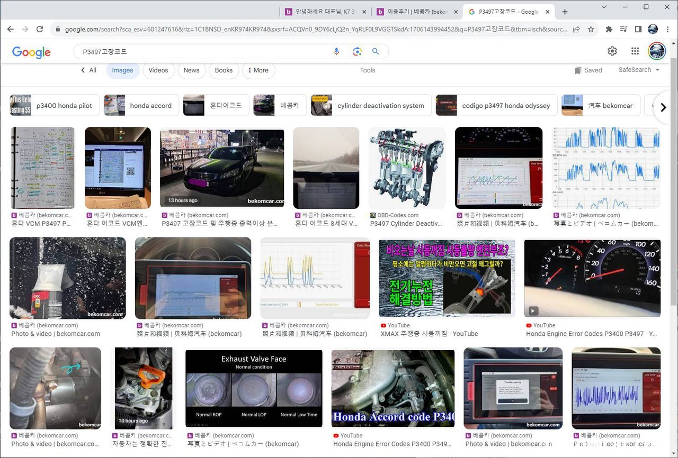
Task: Select the Images search tab
Action: point(122,70)
